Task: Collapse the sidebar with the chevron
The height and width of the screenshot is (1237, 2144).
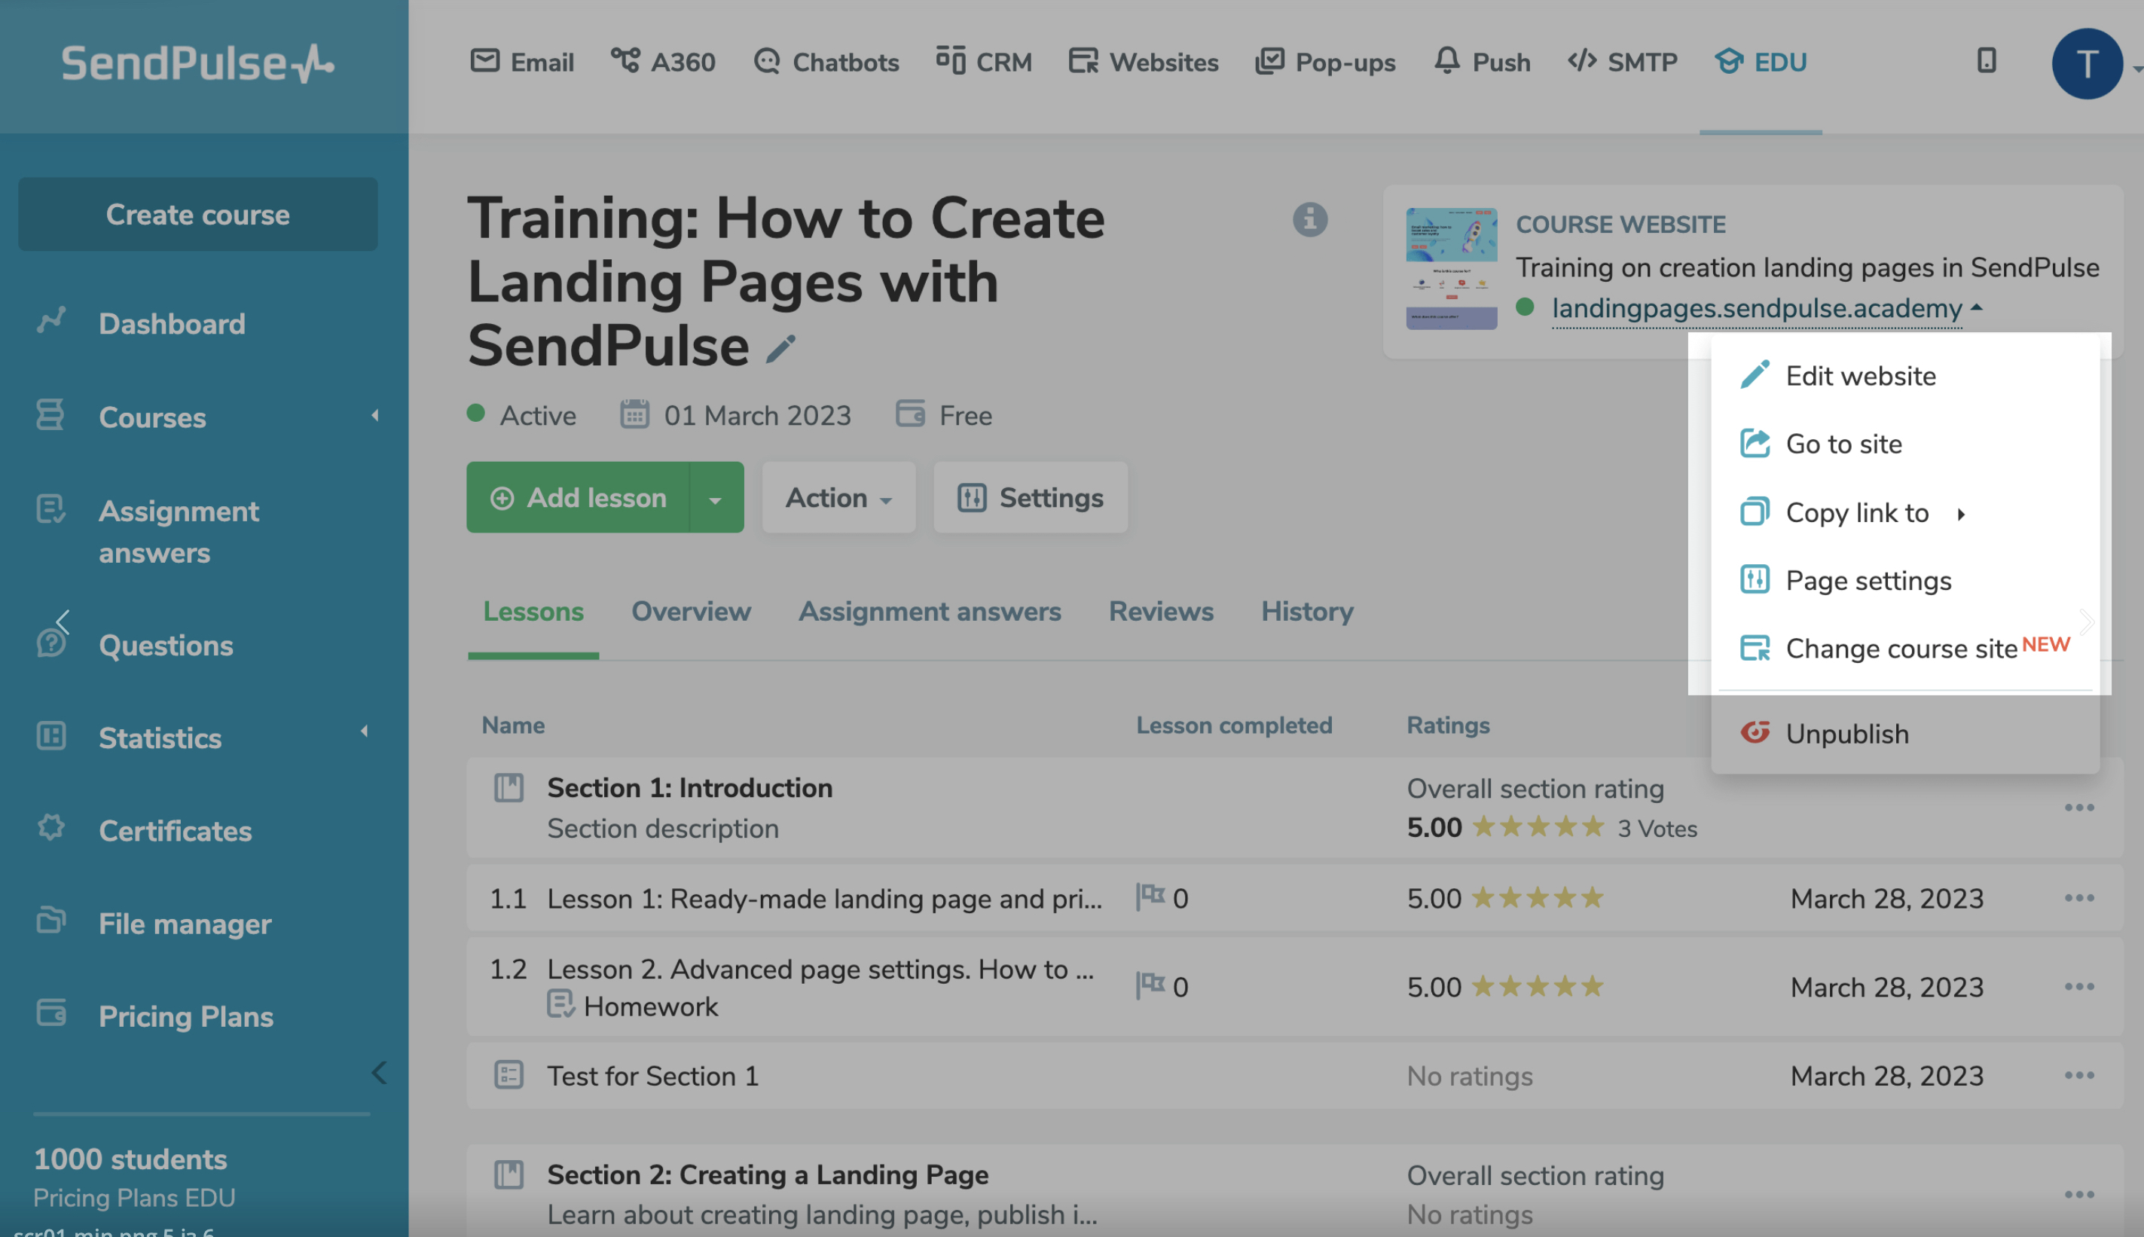Action: pyautogui.click(x=379, y=1073)
